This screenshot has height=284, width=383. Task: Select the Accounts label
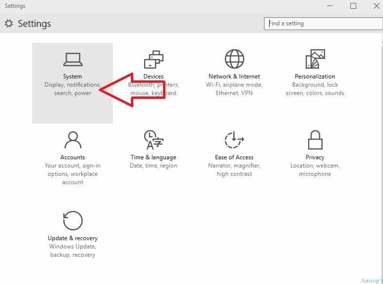73,157
